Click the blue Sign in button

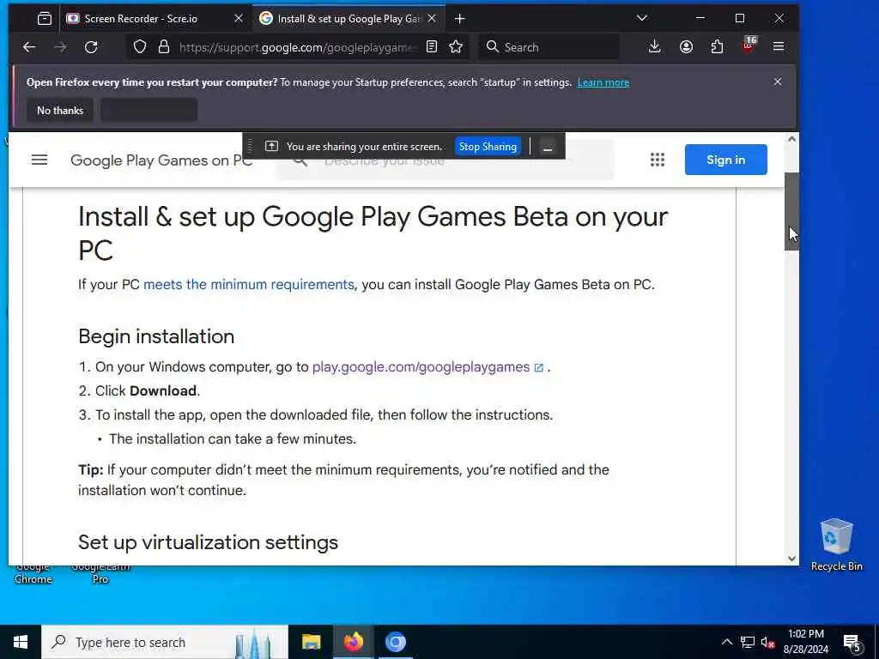click(x=726, y=160)
